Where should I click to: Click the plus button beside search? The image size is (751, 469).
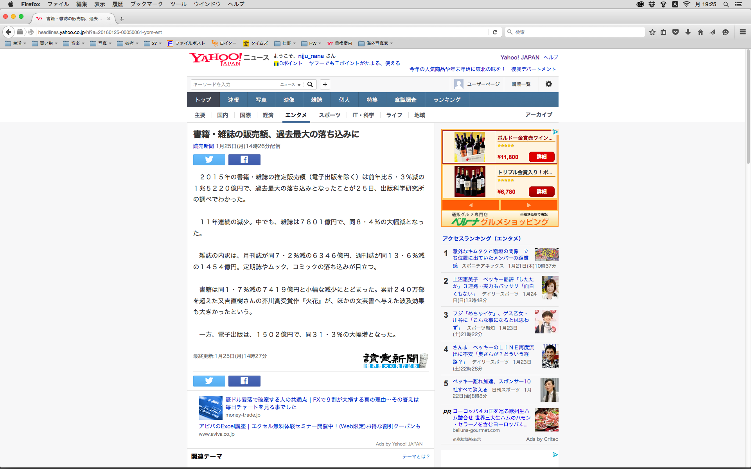[x=325, y=84]
